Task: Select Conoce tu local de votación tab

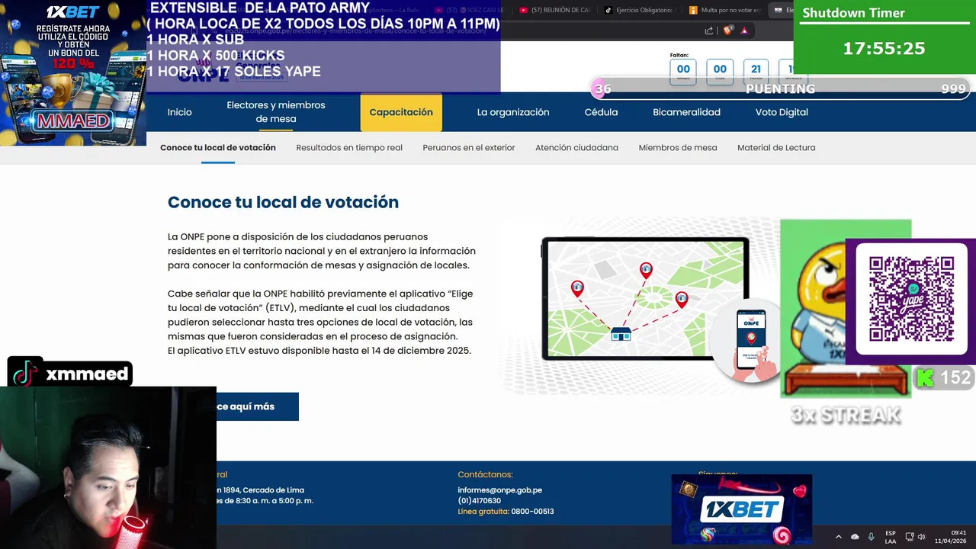Action: click(218, 148)
